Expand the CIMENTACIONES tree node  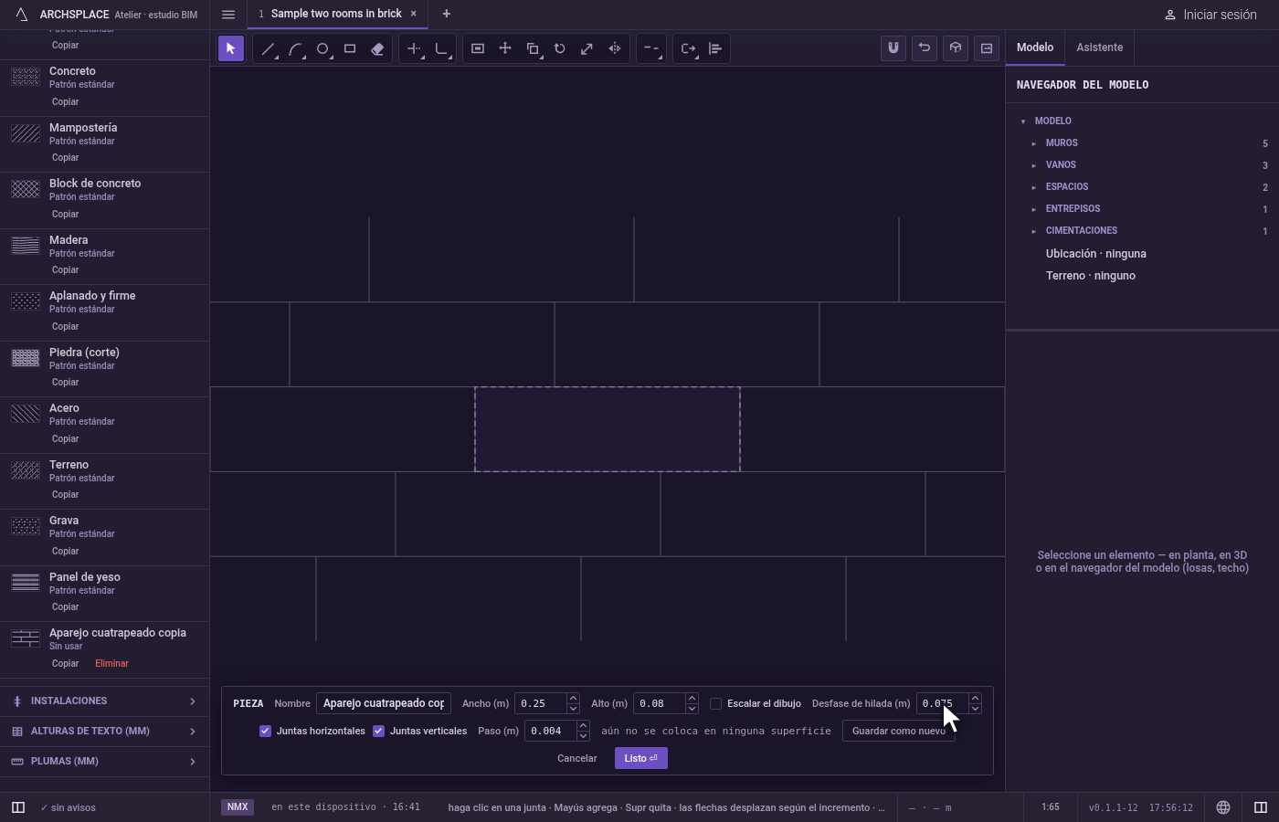(1034, 231)
